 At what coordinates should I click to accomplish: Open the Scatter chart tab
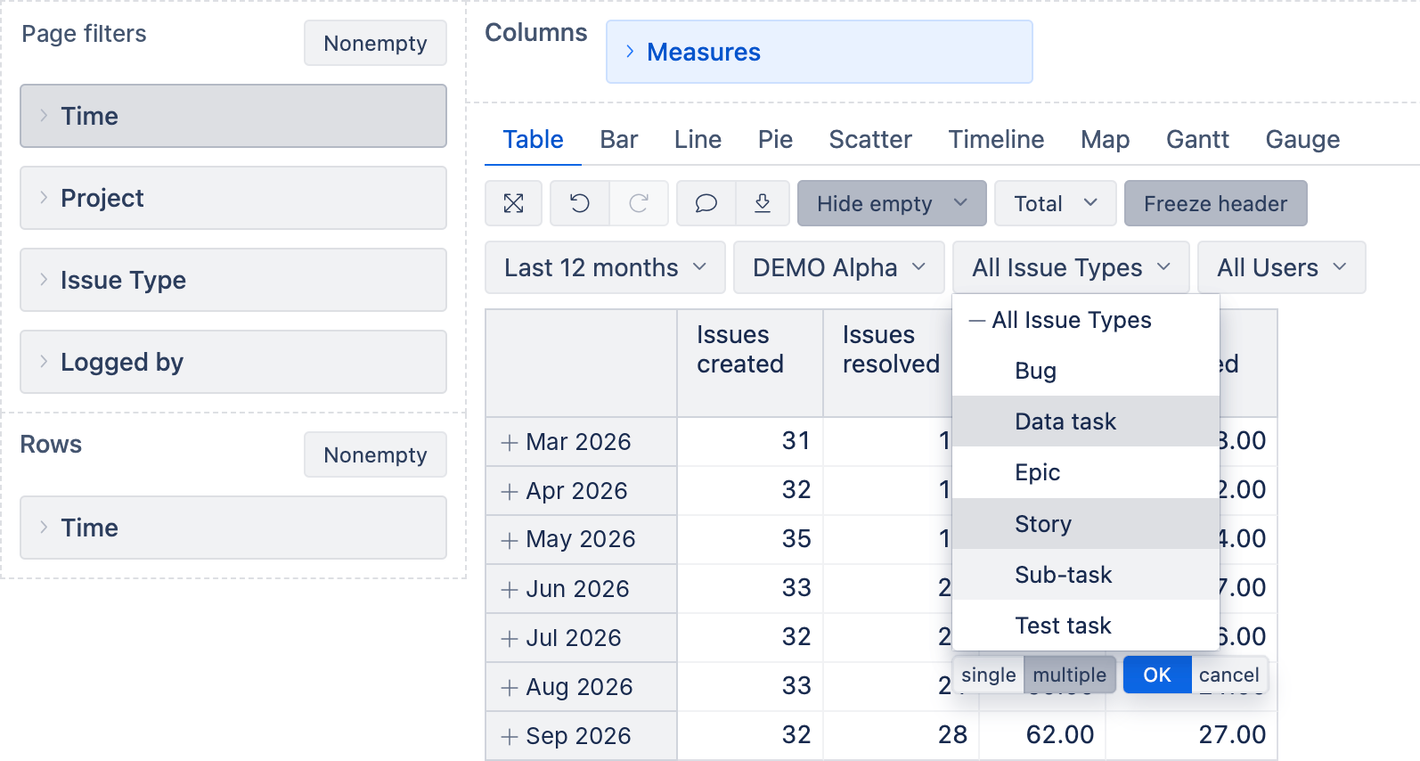[870, 139]
